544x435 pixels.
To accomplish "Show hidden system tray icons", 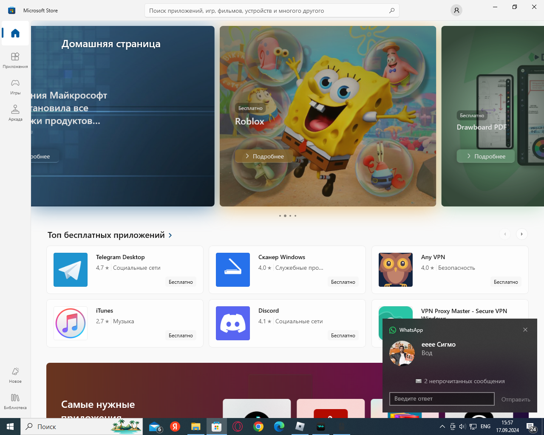I will (442, 427).
